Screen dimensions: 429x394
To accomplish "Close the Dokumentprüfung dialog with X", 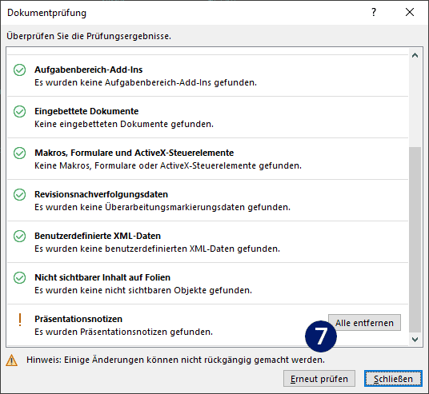I will pos(410,12).
